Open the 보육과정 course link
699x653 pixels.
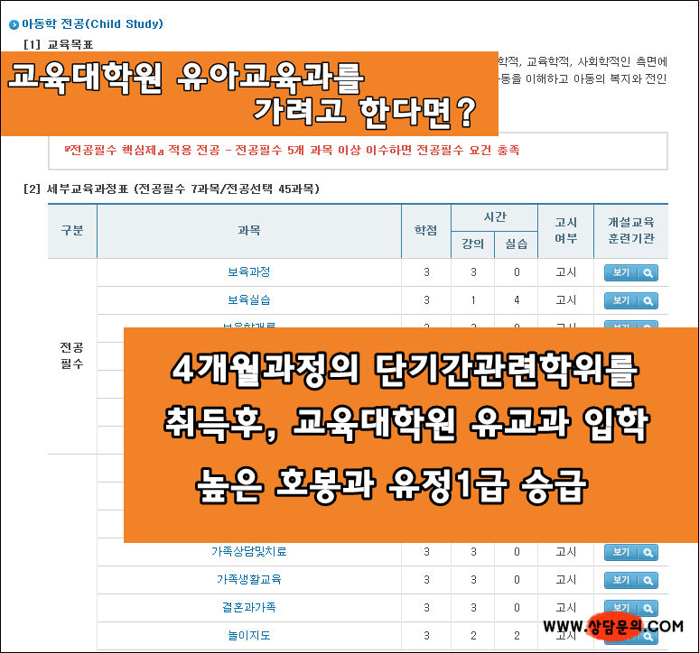(248, 272)
